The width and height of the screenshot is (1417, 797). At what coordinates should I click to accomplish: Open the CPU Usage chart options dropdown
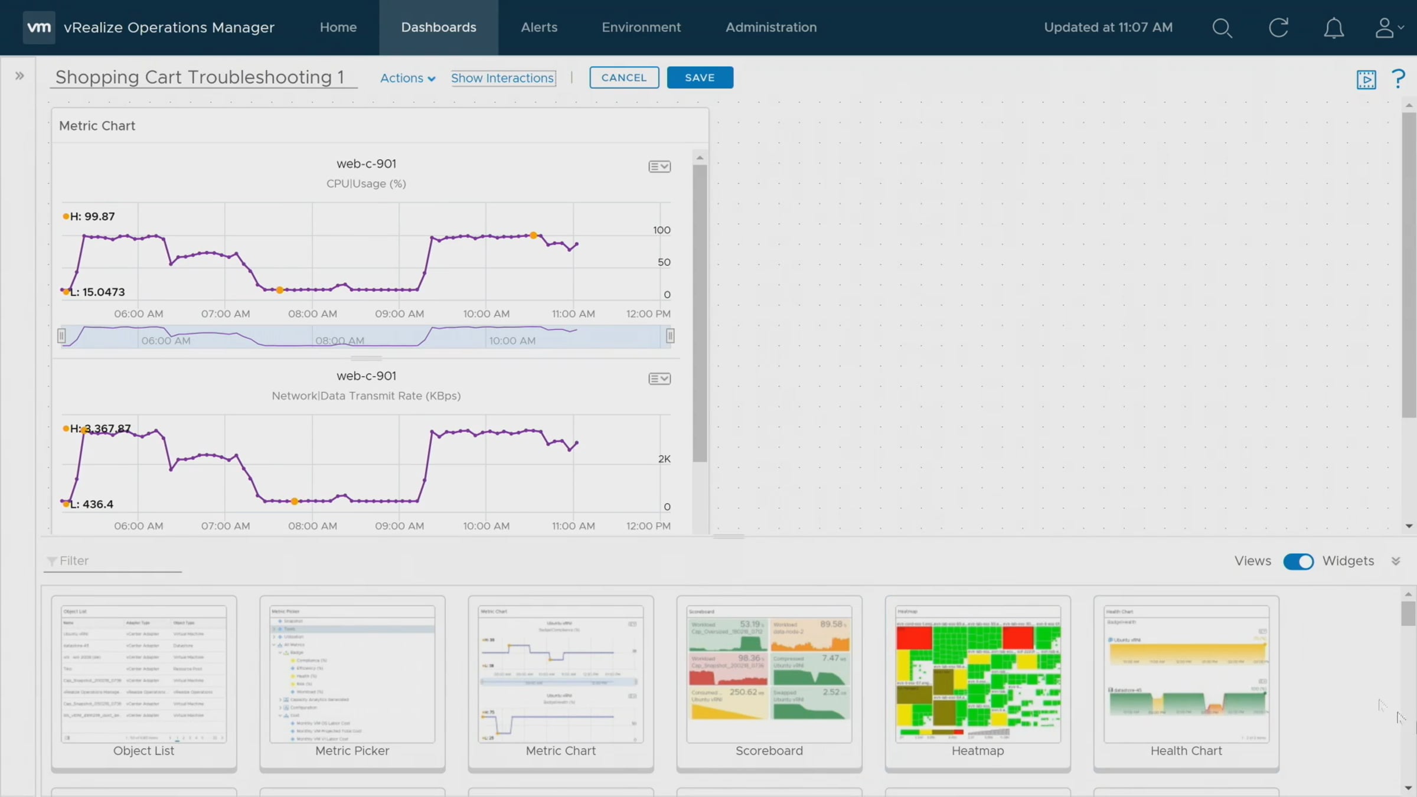pyautogui.click(x=659, y=166)
